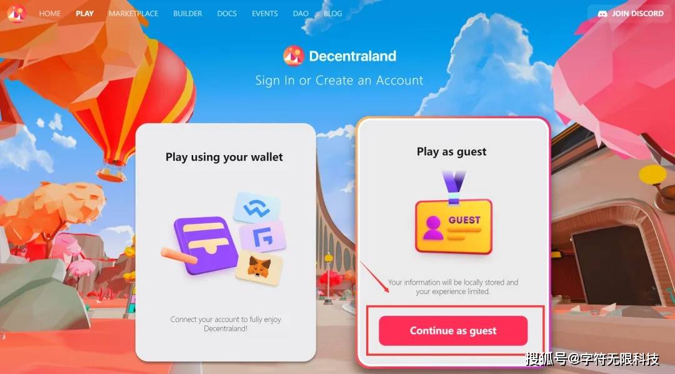Visit the BLOG page
The height and width of the screenshot is (374, 675).
(332, 13)
